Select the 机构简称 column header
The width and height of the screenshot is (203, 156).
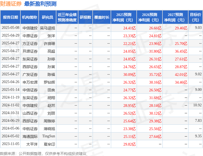click(x=30, y=17)
